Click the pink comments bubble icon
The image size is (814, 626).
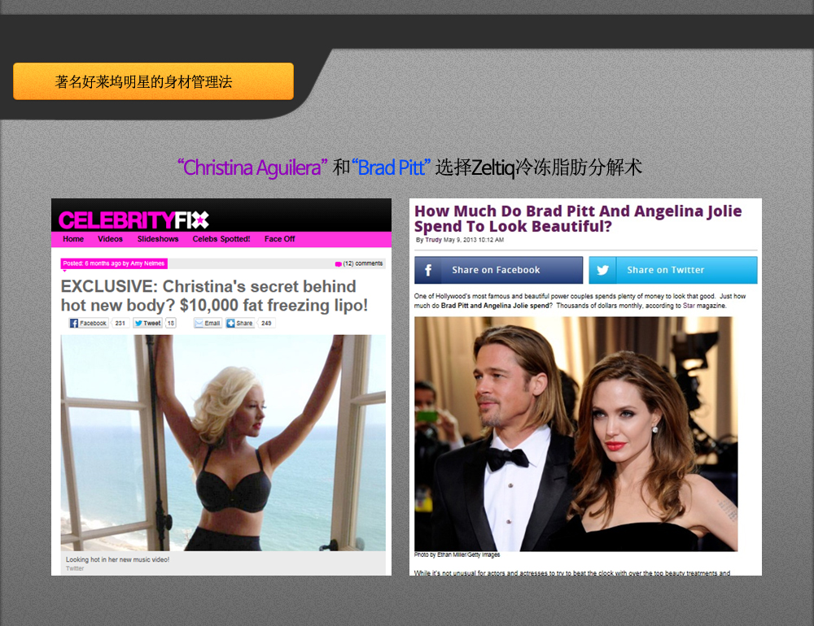[x=338, y=263]
